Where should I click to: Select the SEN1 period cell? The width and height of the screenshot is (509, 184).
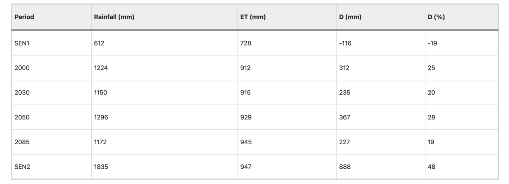tap(22, 43)
